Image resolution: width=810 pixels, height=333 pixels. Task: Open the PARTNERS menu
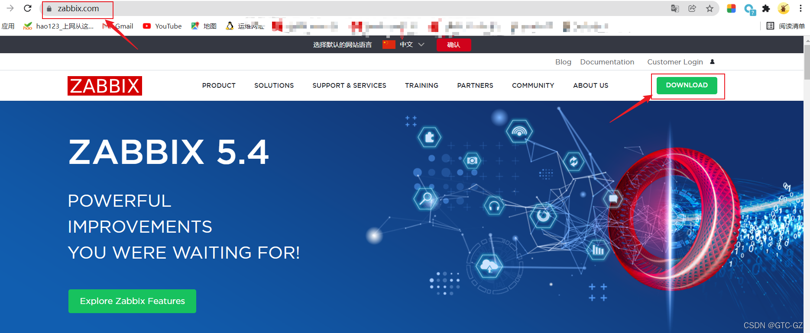[x=475, y=86]
